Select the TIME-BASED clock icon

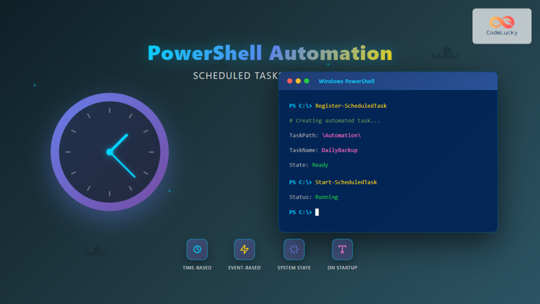coord(197,249)
